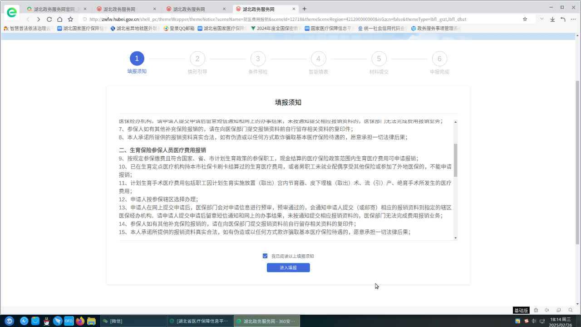This screenshot has width=581, height=327.
Task: Open the QQ penguin icon in taskbar
Action: 47,321
